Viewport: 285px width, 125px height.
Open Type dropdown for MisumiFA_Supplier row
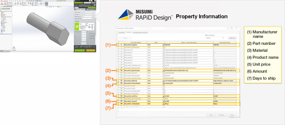point(163,45)
